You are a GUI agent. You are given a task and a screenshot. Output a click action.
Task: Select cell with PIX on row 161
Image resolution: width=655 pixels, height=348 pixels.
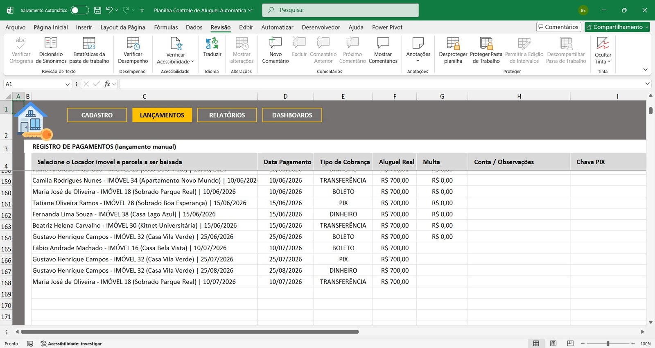(343, 203)
